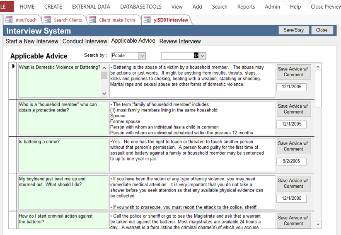Open the CREATE ribbon tab
The height and width of the screenshot is (235, 341).
[x=53, y=7]
